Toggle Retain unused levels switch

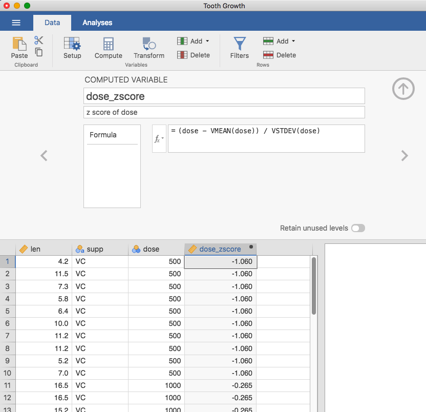point(358,228)
